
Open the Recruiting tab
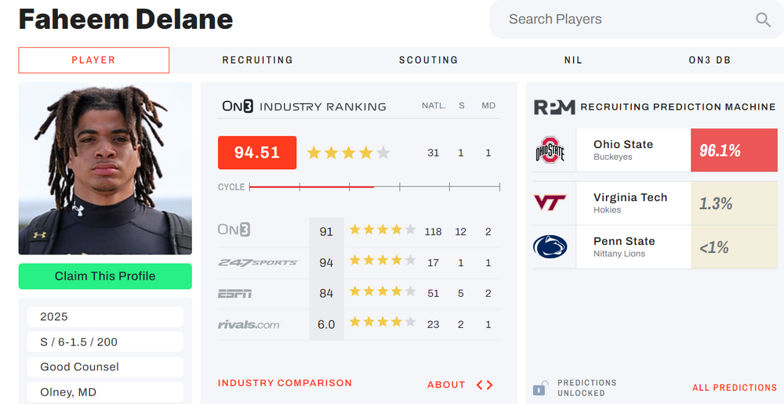pos(257,60)
